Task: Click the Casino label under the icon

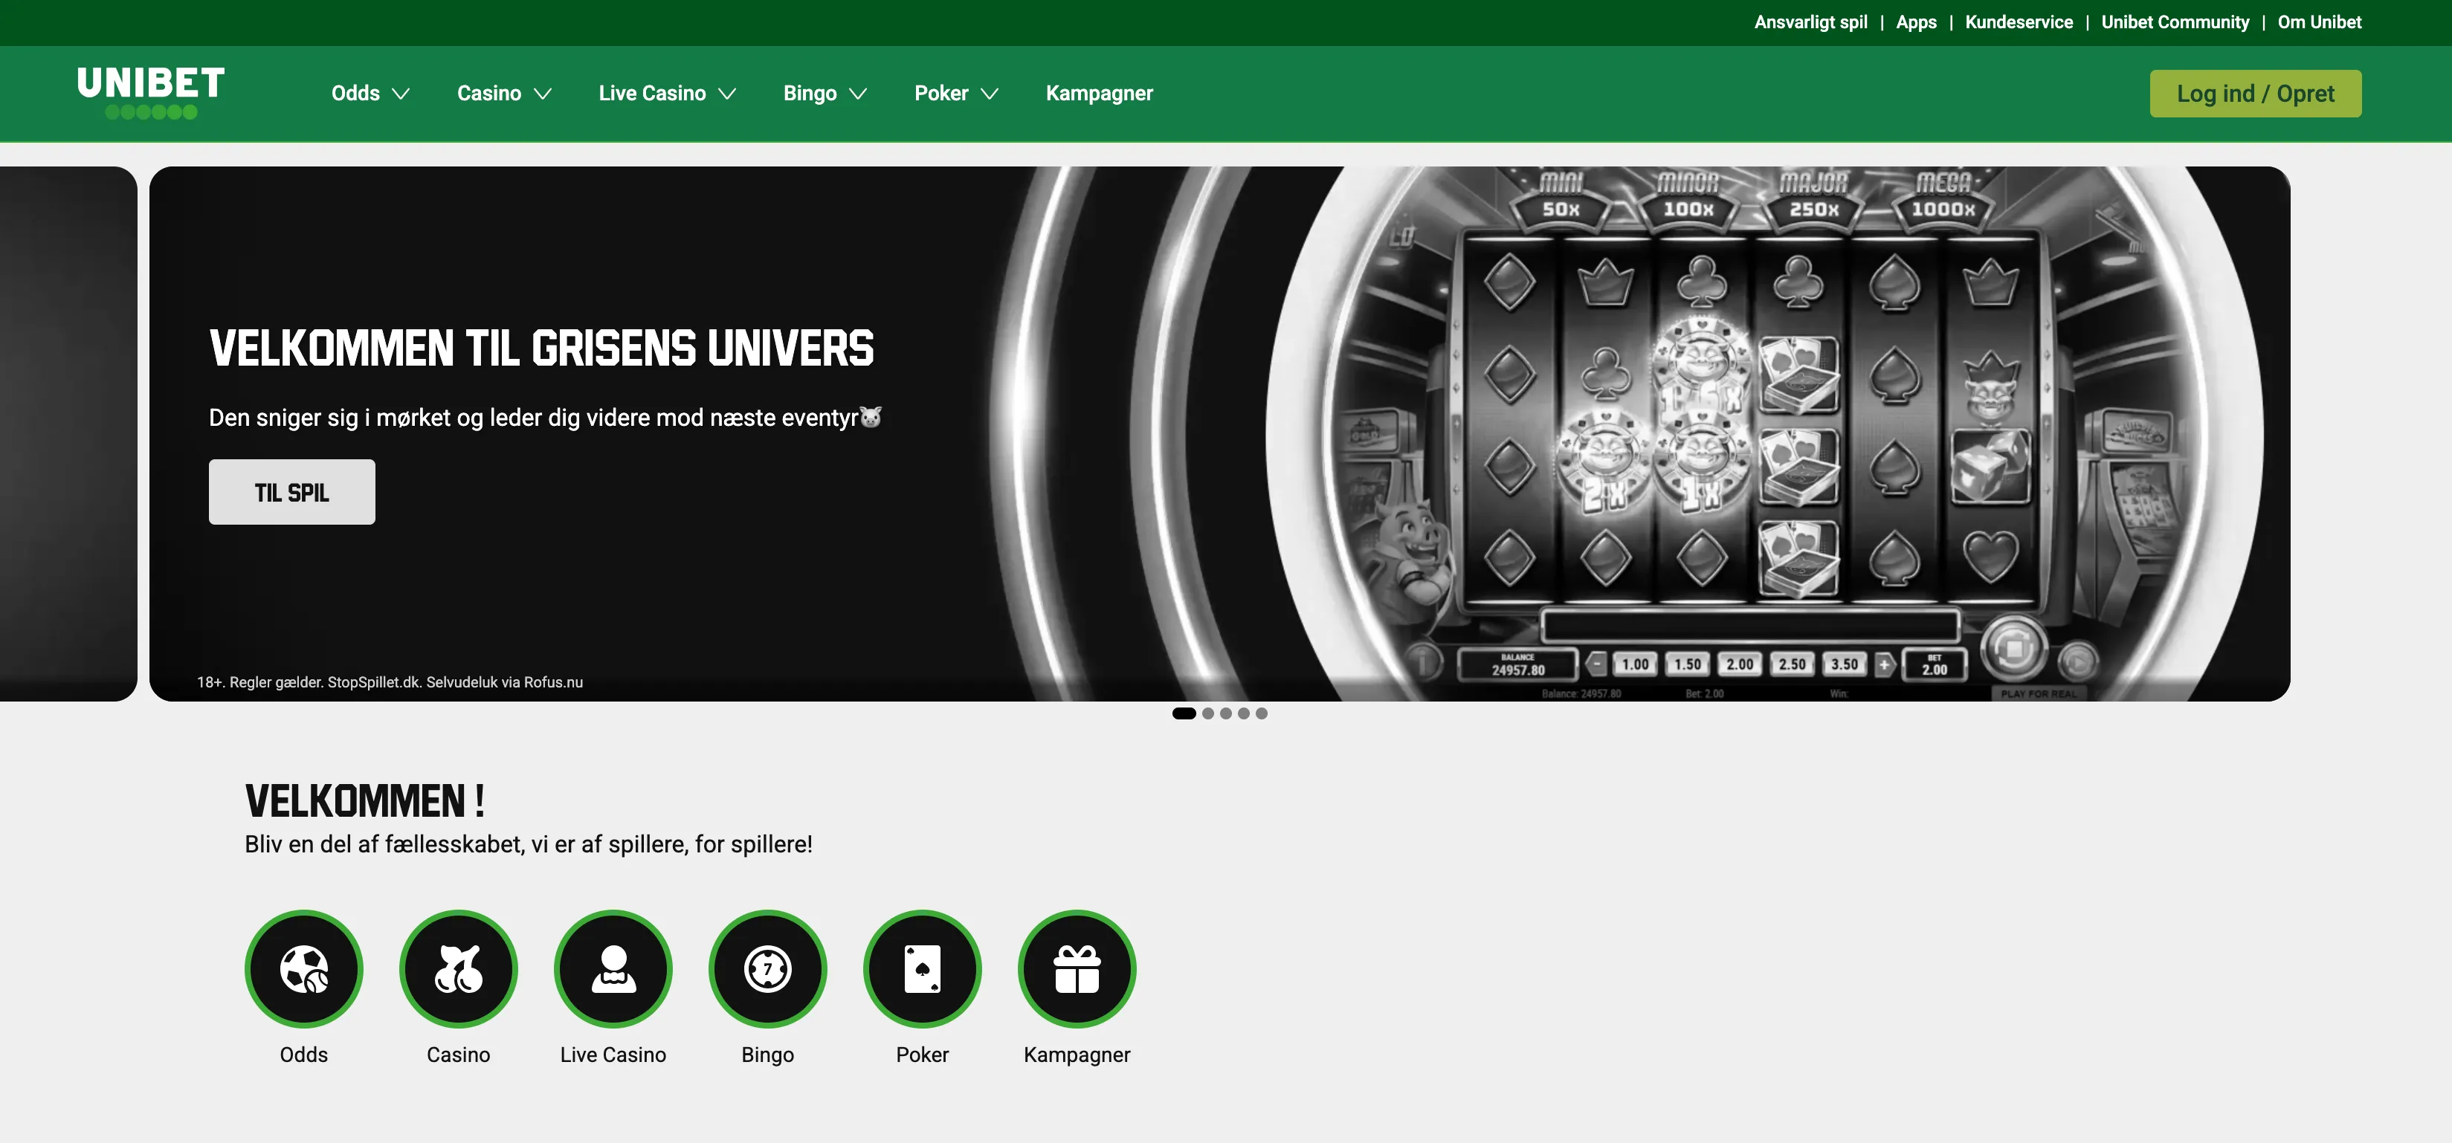Action: (x=458, y=1055)
